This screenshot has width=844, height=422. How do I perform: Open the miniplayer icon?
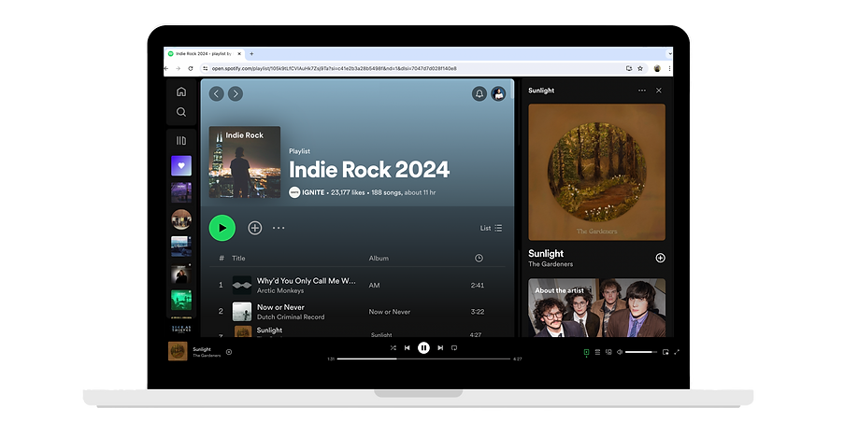click(x=665, y=352)
